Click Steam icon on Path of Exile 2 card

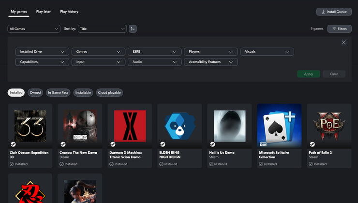(312, 144)
